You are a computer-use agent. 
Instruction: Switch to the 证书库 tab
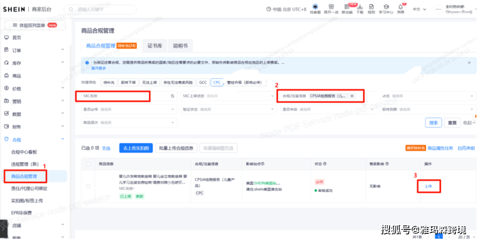(x=155, y=46)
